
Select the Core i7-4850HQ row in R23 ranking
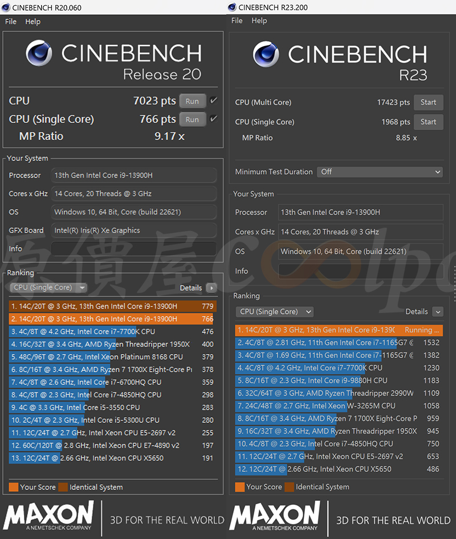339,444
